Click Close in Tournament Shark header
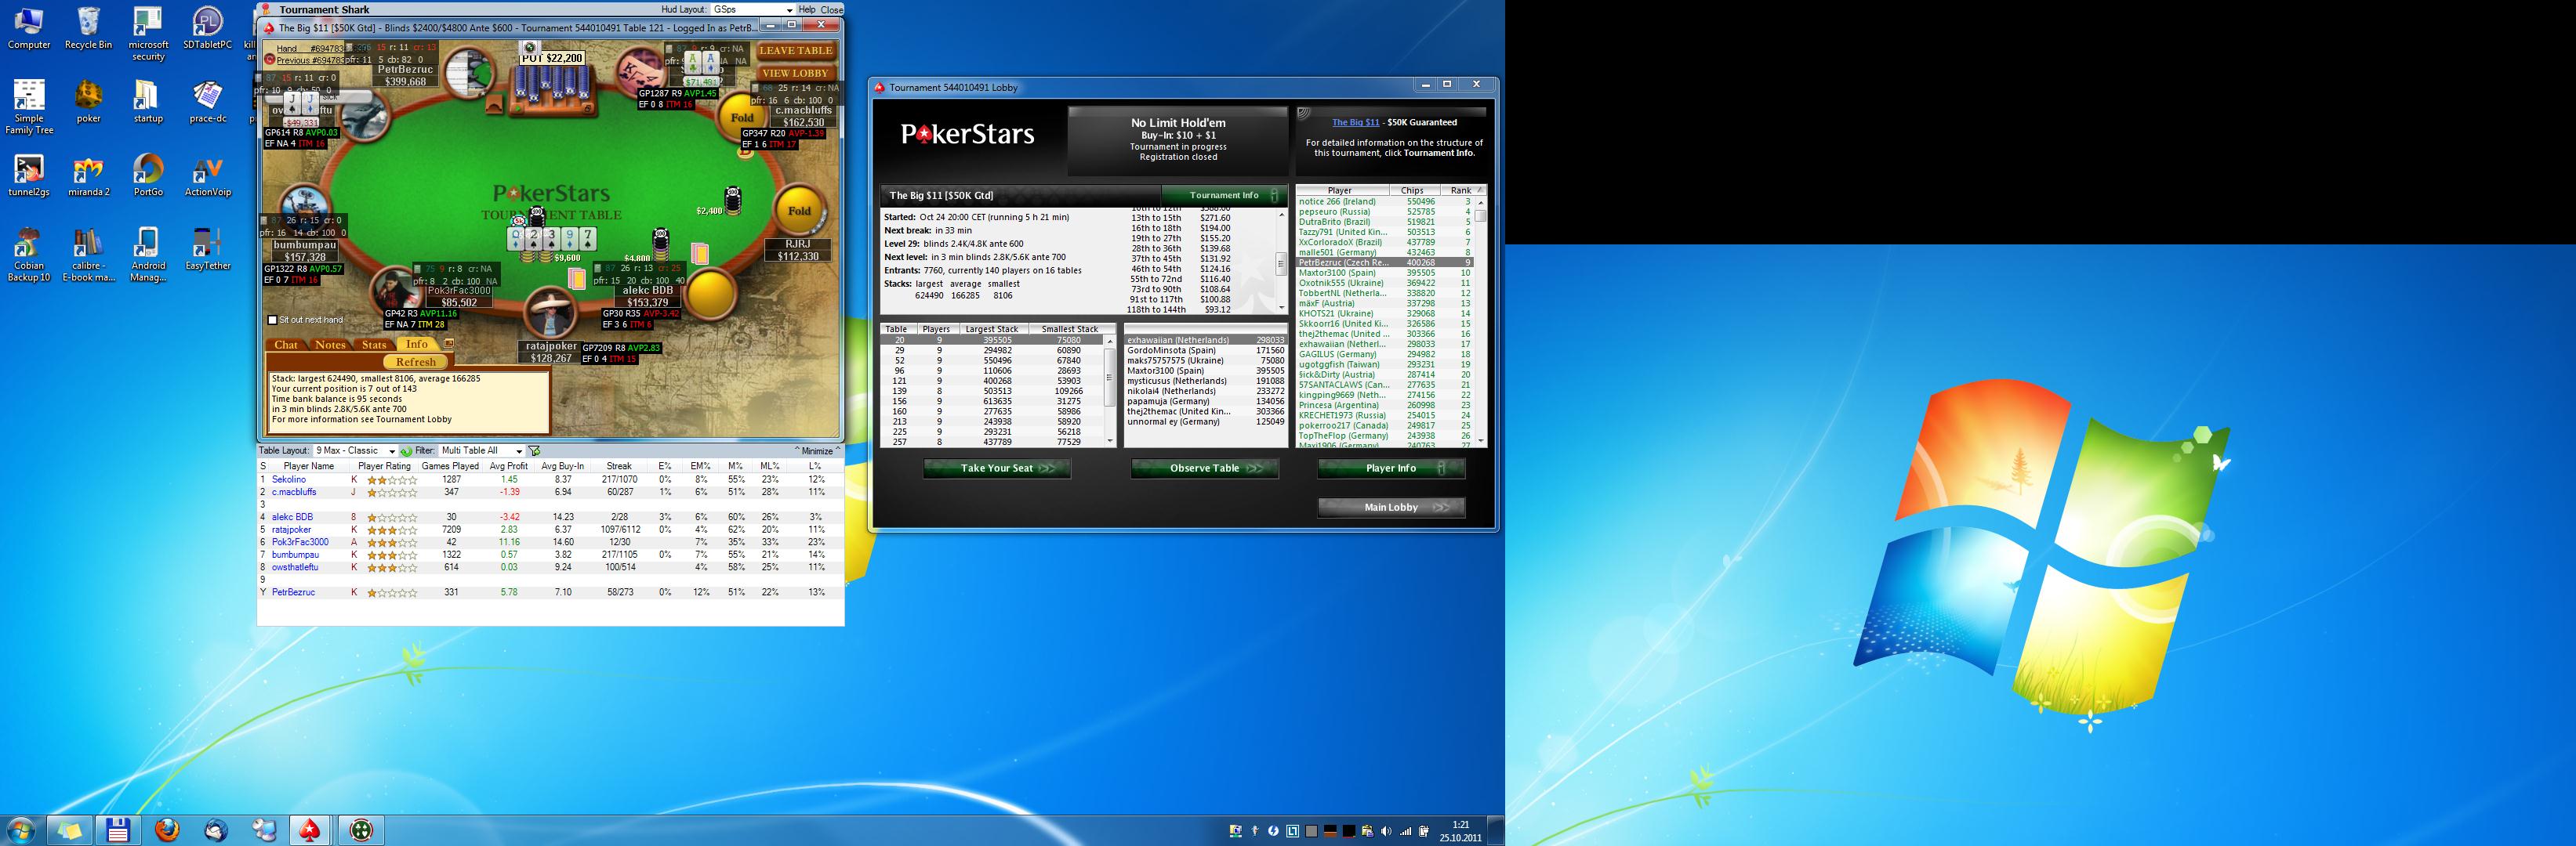This screenshot has height=846, width=2576. tap(831, 9)
